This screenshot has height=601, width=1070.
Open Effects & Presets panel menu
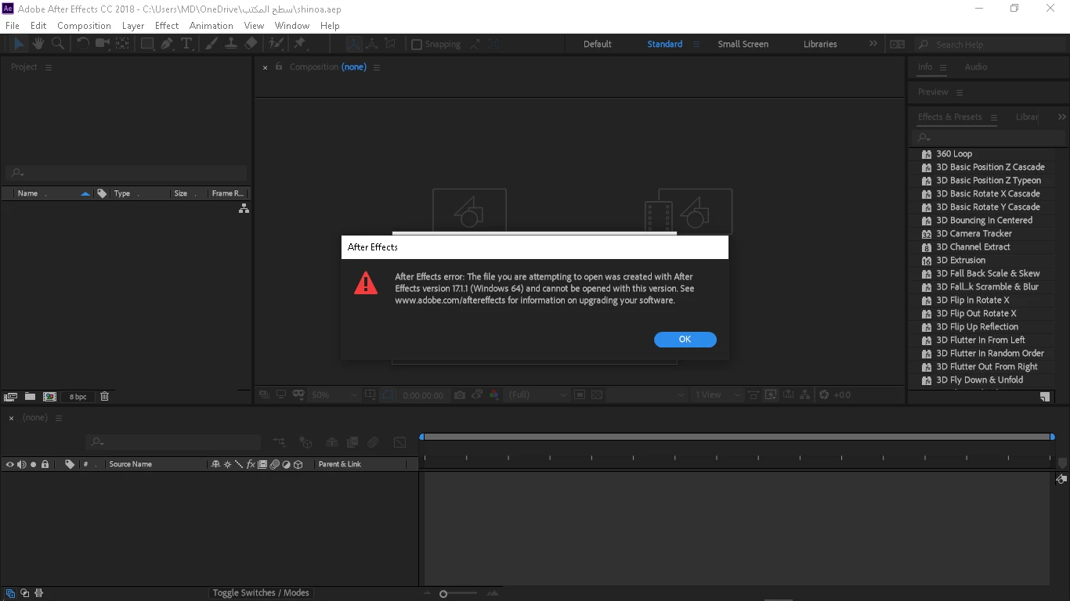click(x=994, y=117)
